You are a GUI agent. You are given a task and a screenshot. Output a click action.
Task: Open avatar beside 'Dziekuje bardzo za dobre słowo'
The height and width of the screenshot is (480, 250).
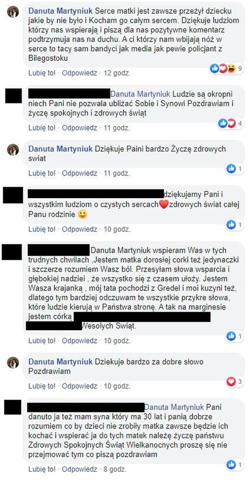pyautogui.click(x=13, y=363)
